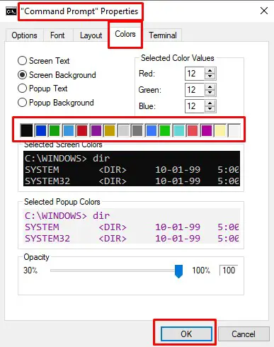Select the Popup Background radio button
This screenshot has height=347, width=274.
[x=22, y=103]
